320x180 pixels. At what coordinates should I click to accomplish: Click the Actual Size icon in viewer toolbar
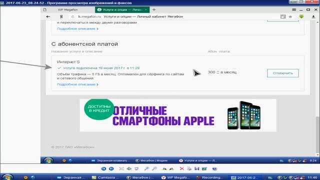[129, 169]
